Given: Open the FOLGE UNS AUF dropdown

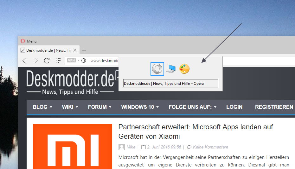Looking at the screenshot, I should pos(192,107).
